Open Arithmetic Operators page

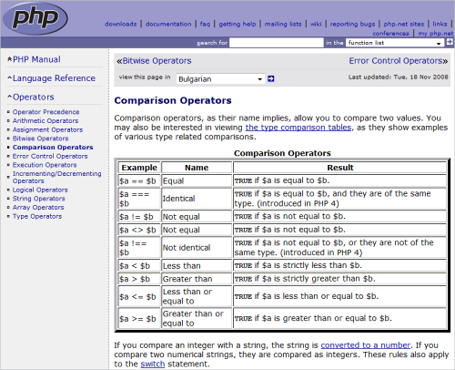pyautogui.click(x=45, y=120)
